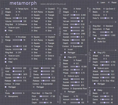Toggle the Filter EG Invert checkbox

[x=65, y=49]
